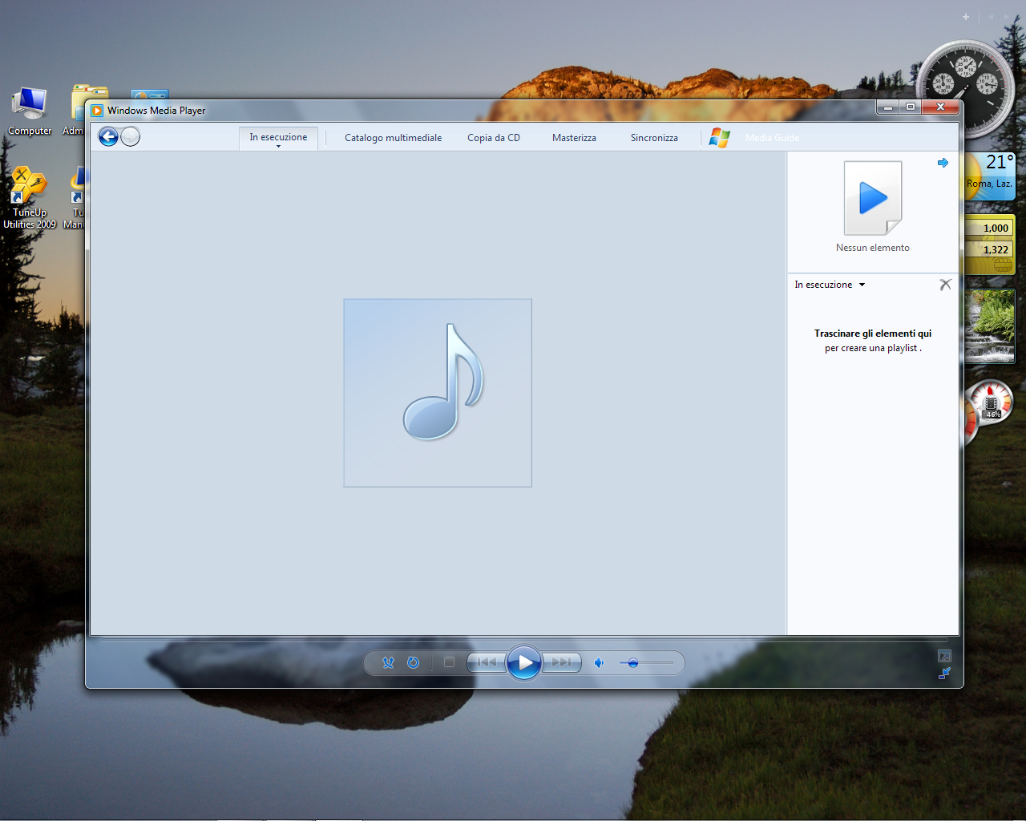Open the Media Guide tab
Screen dimensions: 1026x821
click(x=772, y=138)
